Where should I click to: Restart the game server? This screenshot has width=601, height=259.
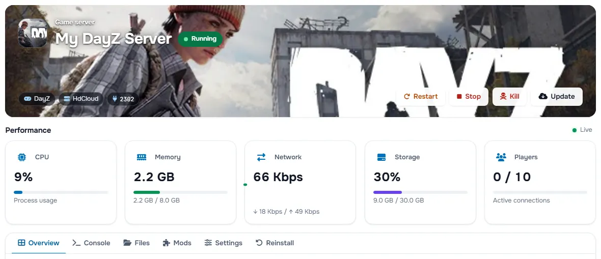coord(421,97)
